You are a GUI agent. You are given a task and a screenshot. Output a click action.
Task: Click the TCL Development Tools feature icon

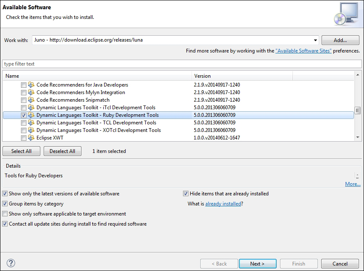coord(31,123)
